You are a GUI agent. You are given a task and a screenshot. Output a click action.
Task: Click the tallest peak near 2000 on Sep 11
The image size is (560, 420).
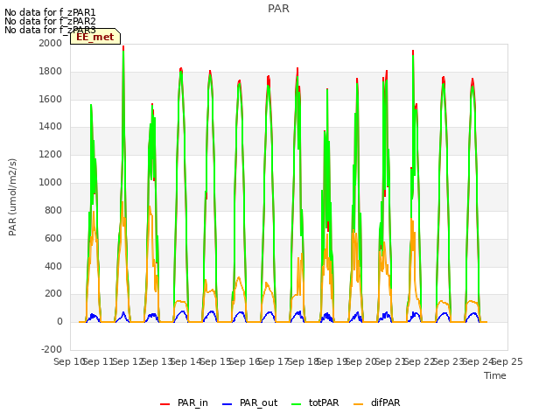coord(123,47)
